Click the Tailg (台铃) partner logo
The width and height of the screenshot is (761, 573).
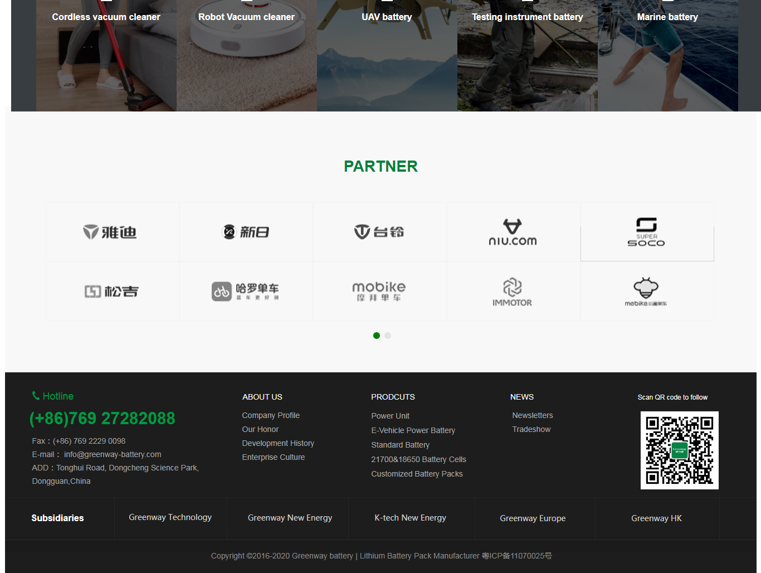[380, 232]
